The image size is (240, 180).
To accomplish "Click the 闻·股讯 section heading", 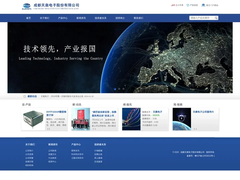I will point(127,105).
